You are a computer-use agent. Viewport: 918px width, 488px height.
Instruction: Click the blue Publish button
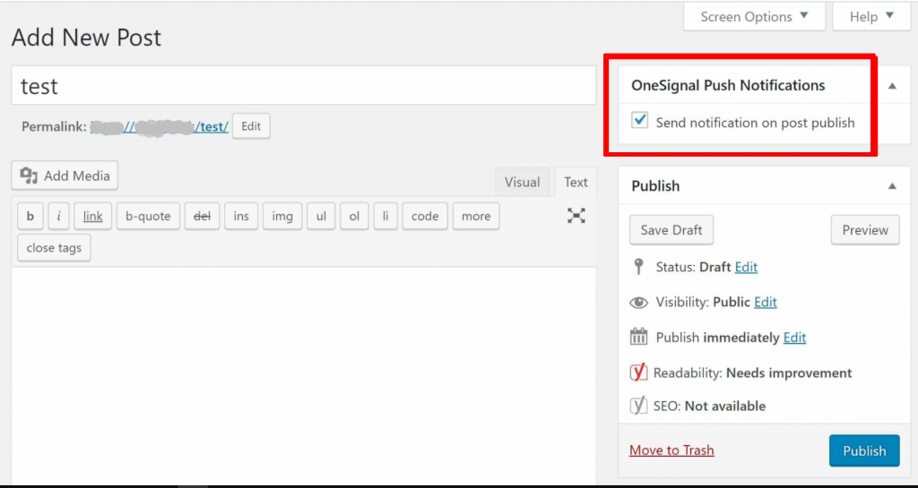[x=864, y=450]
